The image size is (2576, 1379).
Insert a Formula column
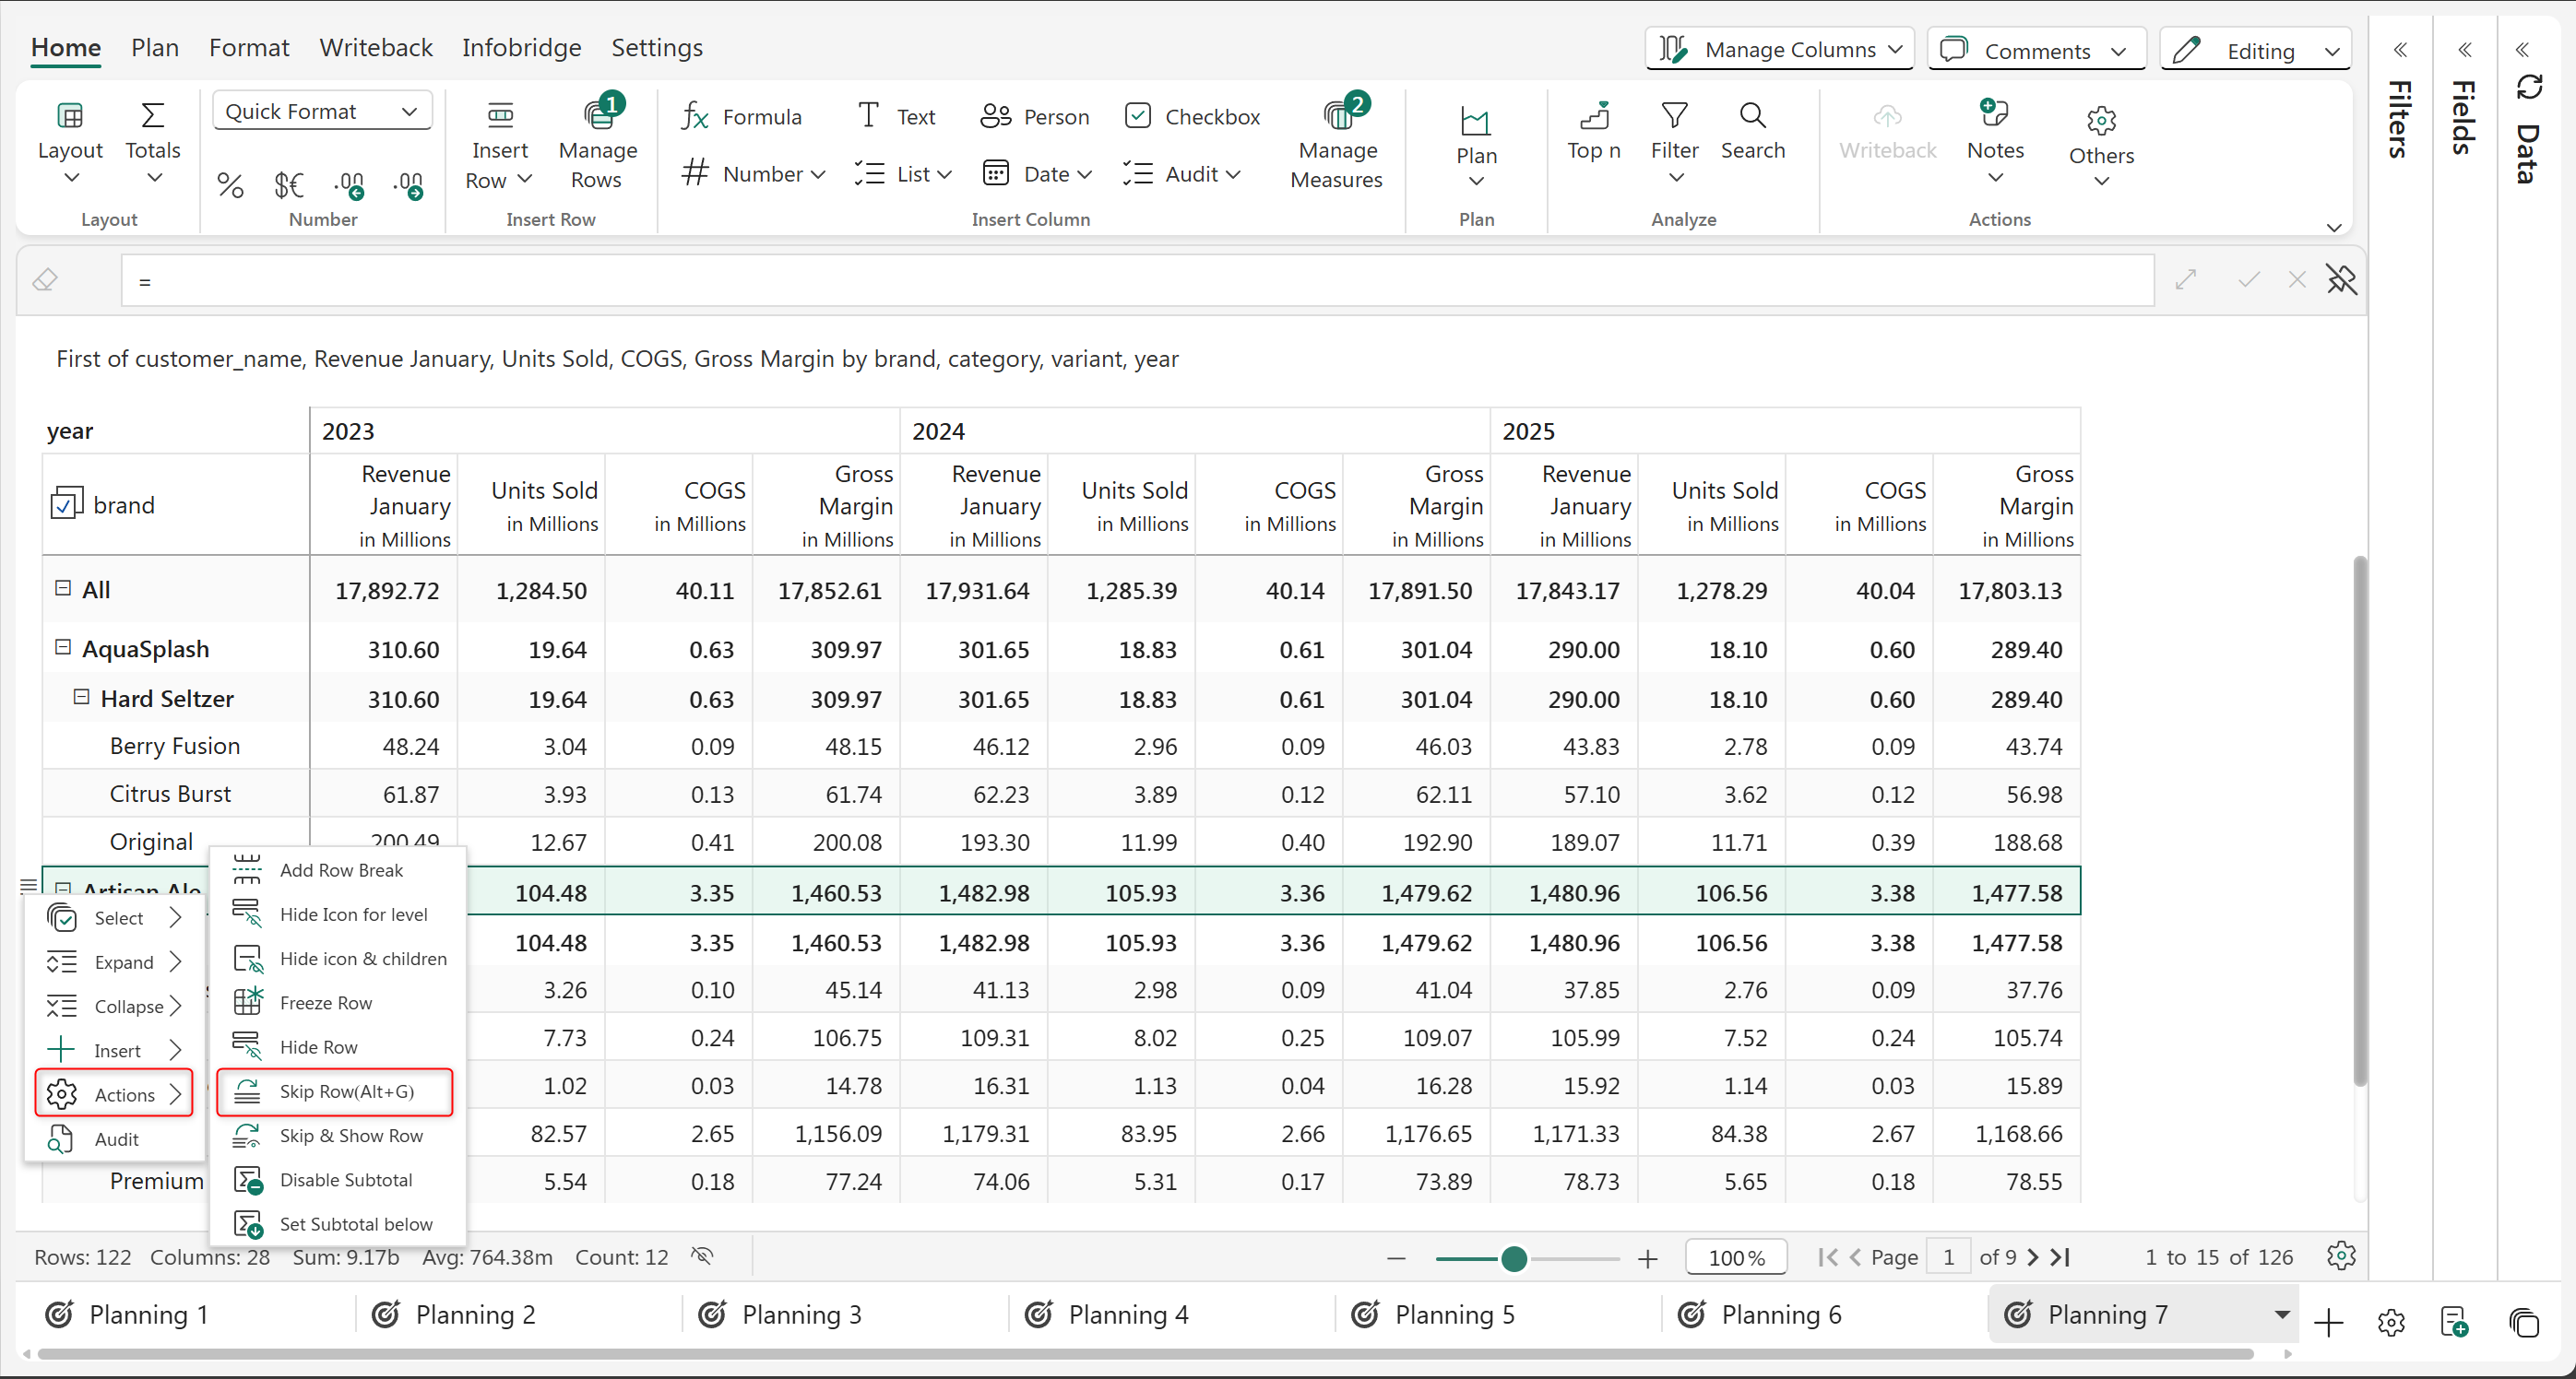741,117
